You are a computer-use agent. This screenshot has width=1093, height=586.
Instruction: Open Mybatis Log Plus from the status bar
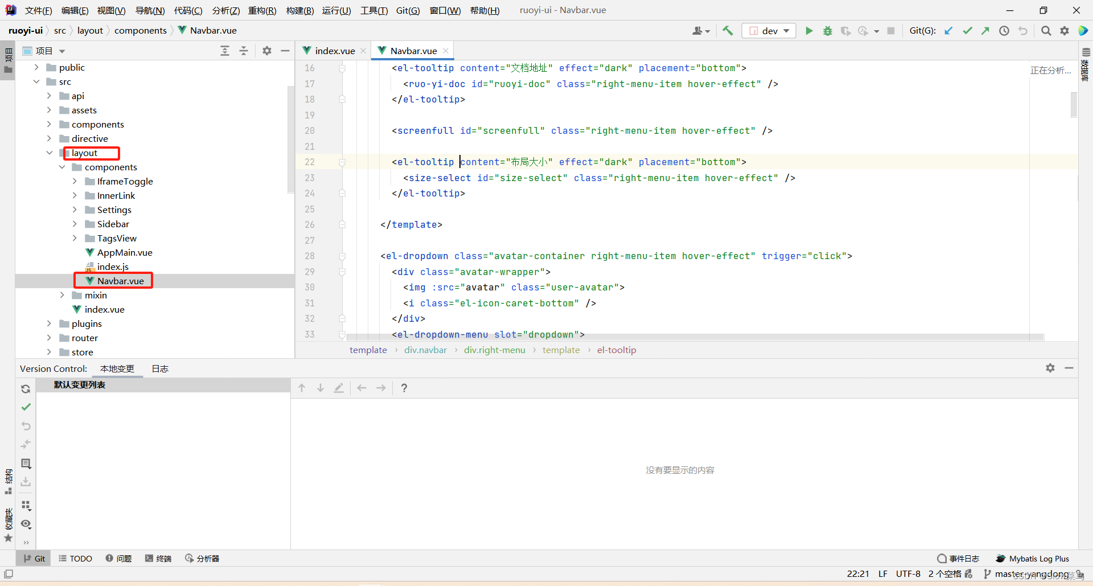coord(1039,558)
